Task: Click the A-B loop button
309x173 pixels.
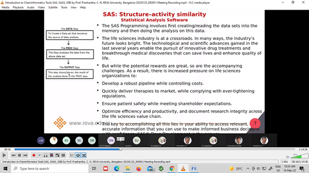Action: click(46, 155)
